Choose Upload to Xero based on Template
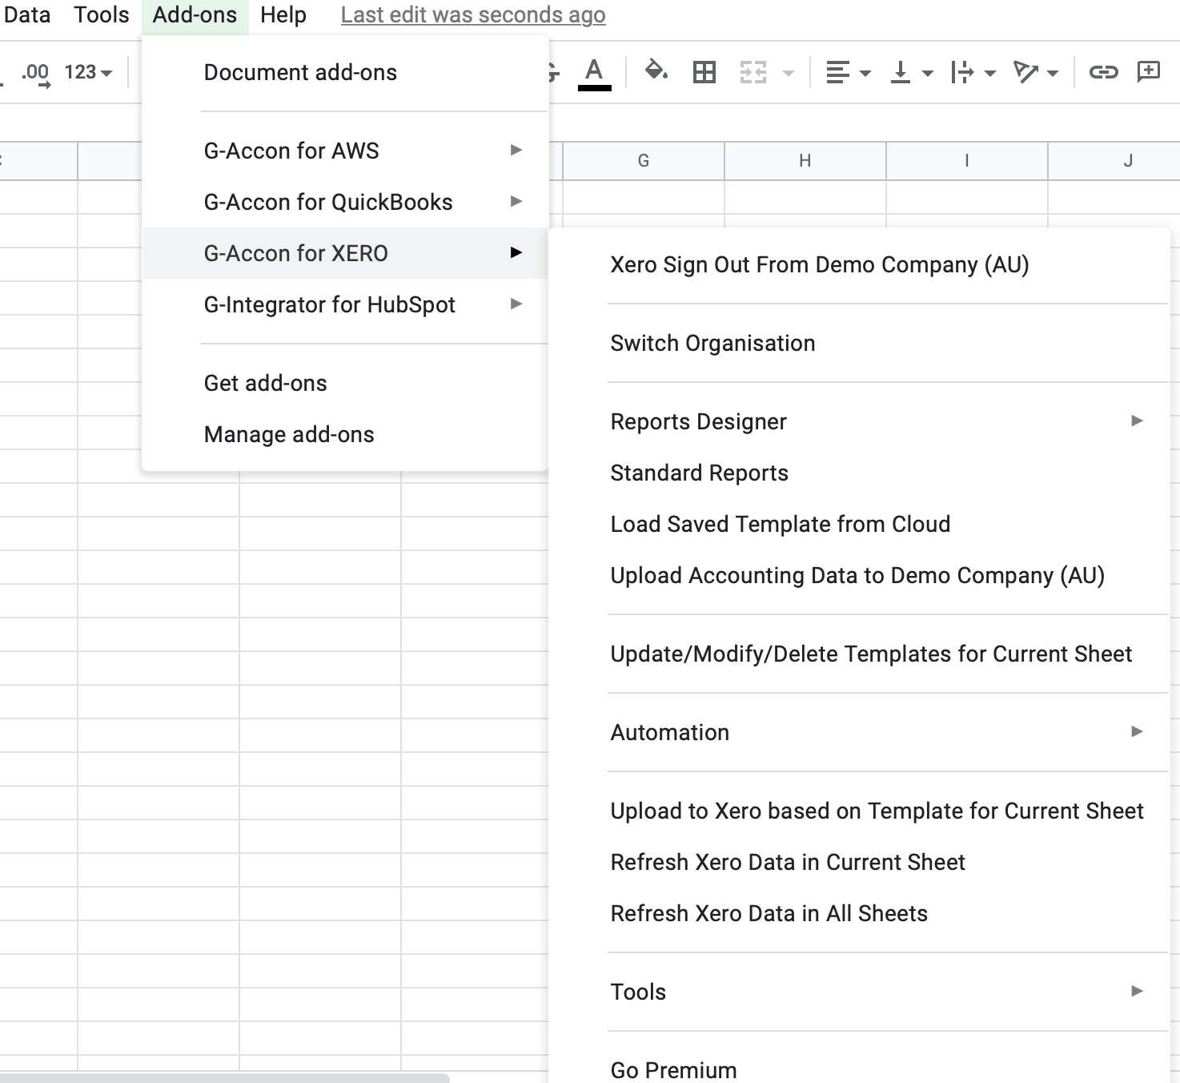The width and height of the screenshot is (1180, 1083). click(859, 811)
